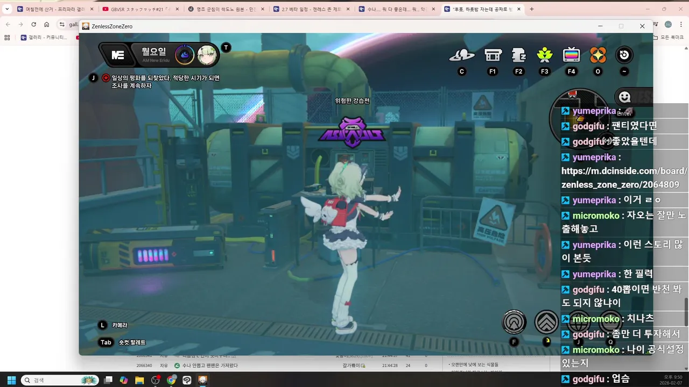Click the minimap circle in game
The image size is (689, 387).
(x=579, y=118)
